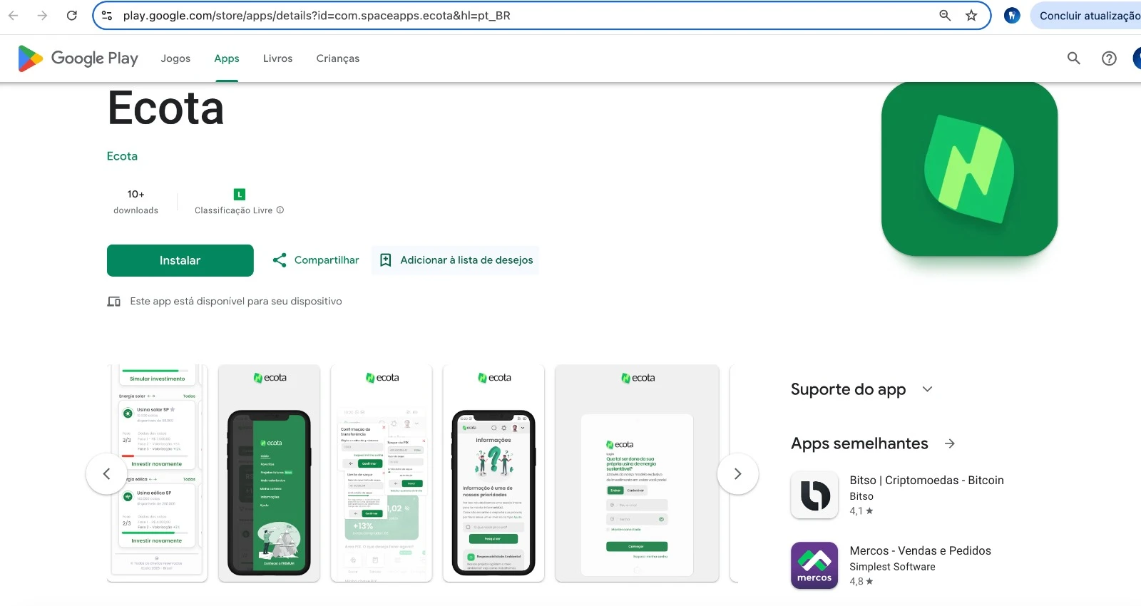Screen dimensions: 1141x606
Task: Click the Google Play logo
Action: coord(78,58)
